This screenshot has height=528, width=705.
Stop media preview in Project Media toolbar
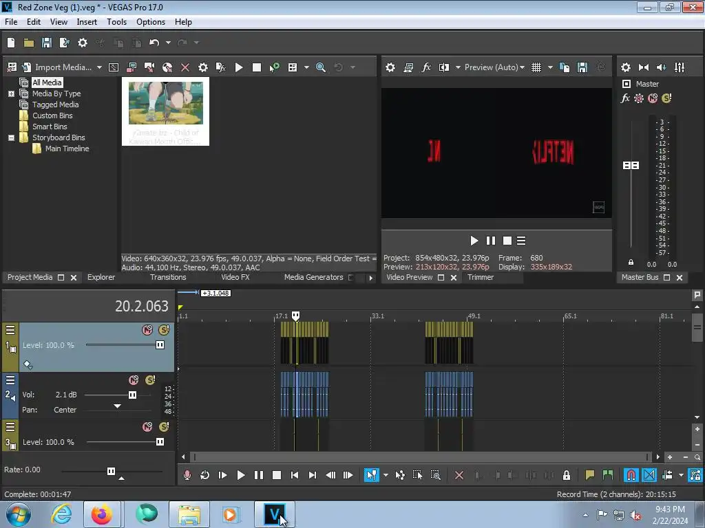(x=257, y=67)
